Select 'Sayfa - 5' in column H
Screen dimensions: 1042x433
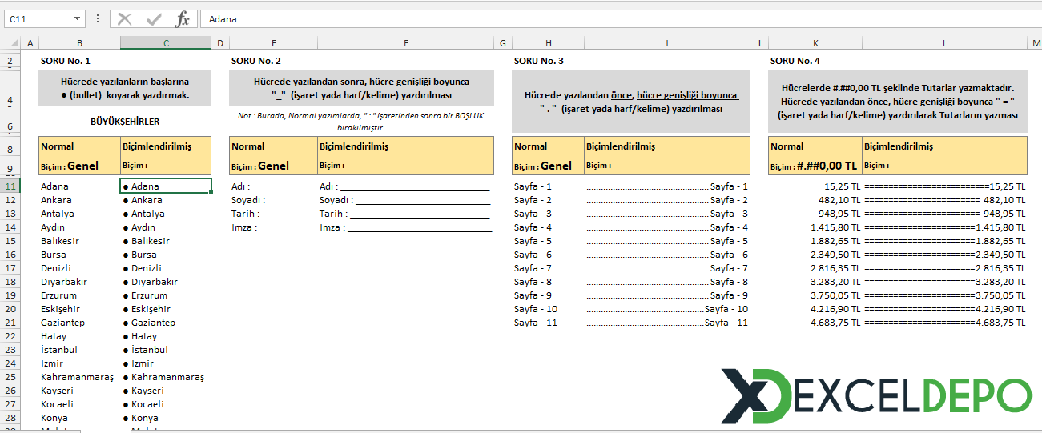[x=548, y=241]
